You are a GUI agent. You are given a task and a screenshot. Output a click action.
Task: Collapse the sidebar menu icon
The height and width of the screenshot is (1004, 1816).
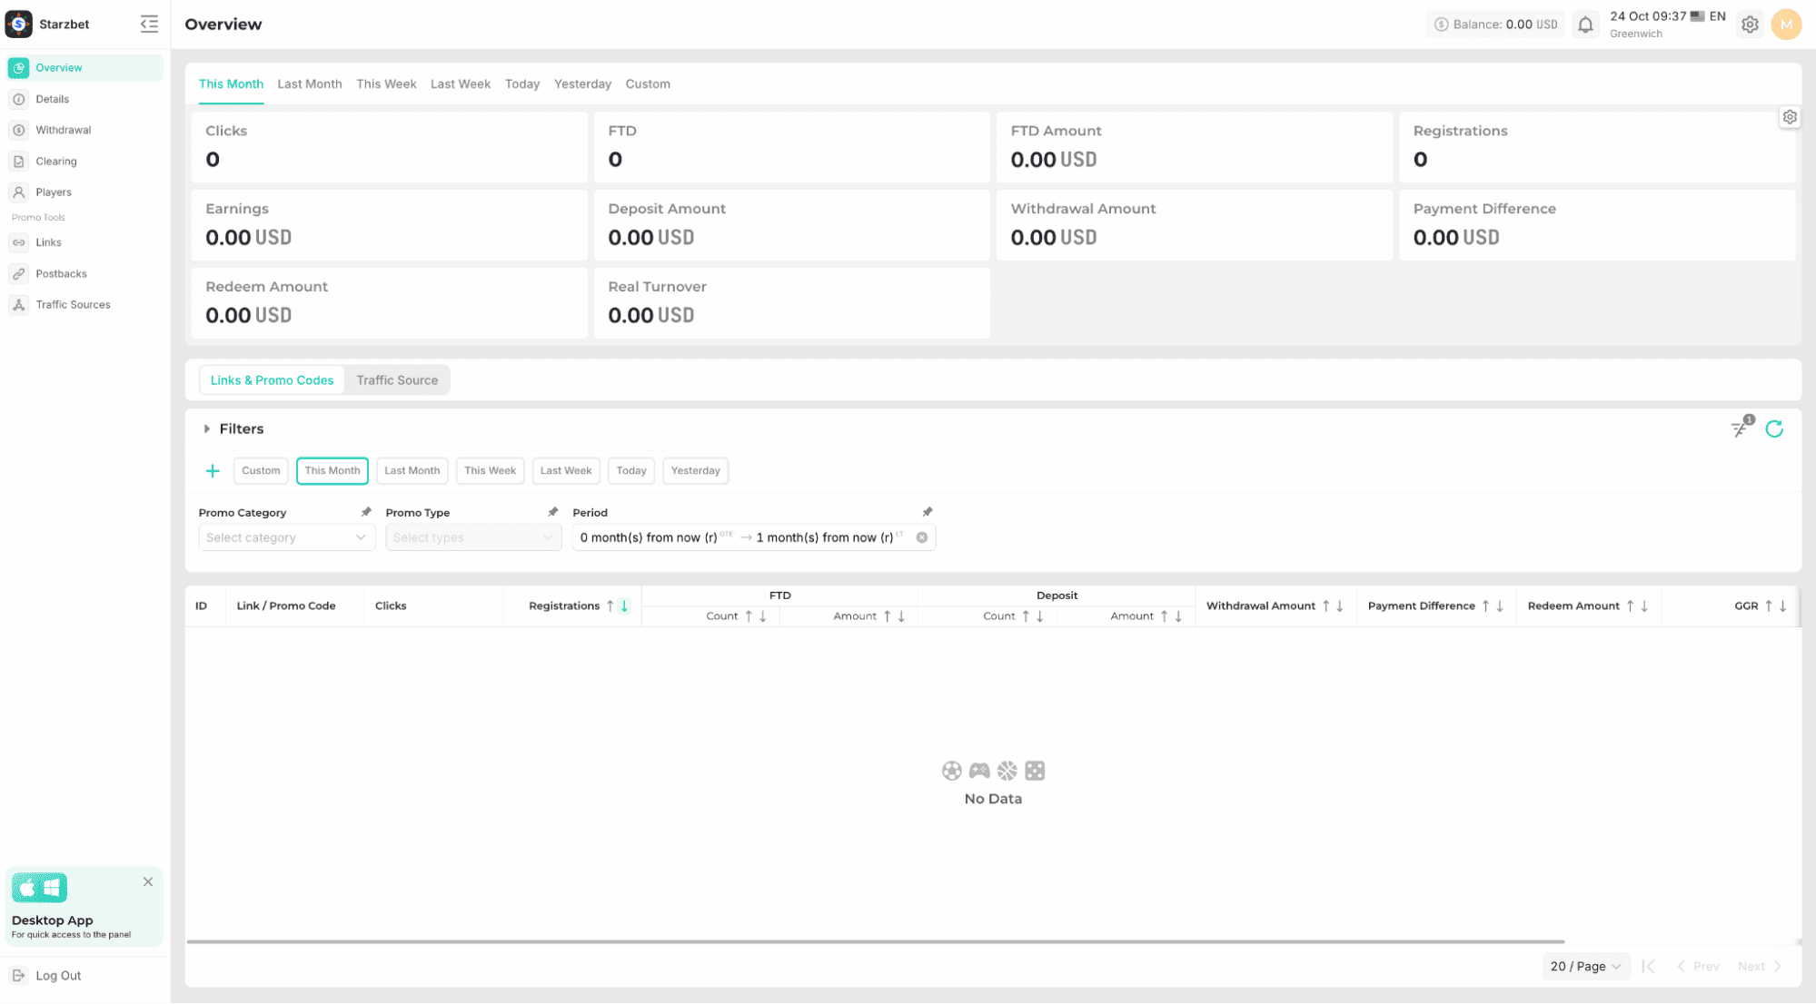149,25
